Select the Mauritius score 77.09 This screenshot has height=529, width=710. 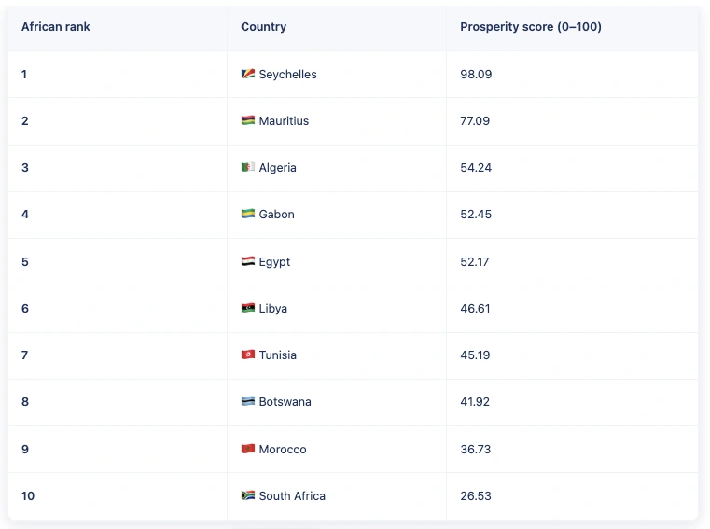tap(475, 121)
